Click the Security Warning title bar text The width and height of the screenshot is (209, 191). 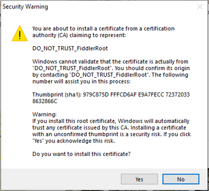(25, 7)
